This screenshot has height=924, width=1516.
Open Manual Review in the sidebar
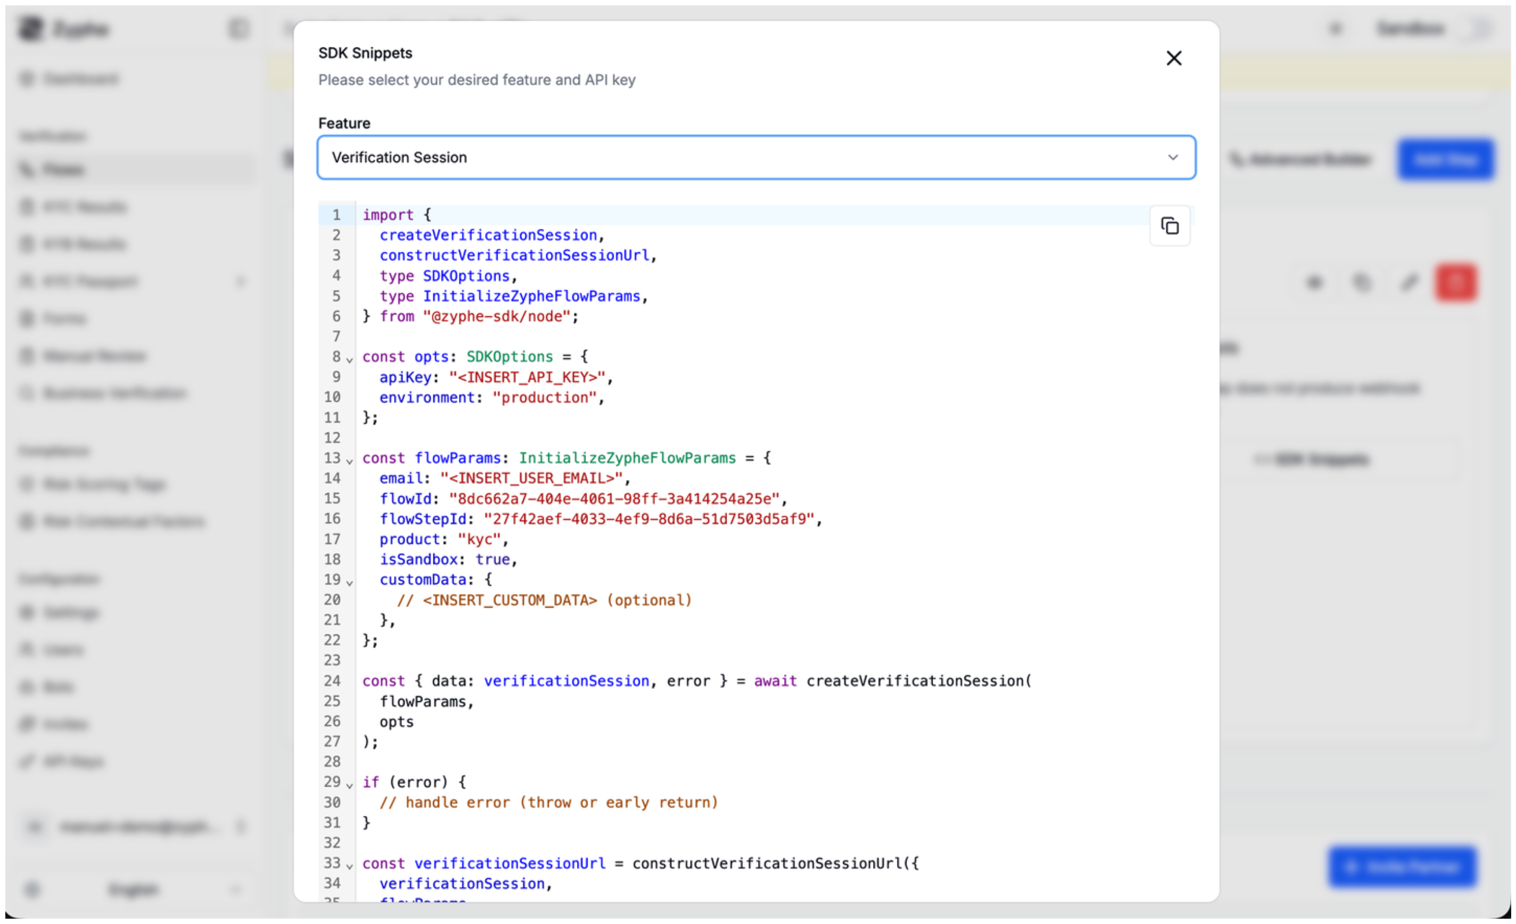94,356
